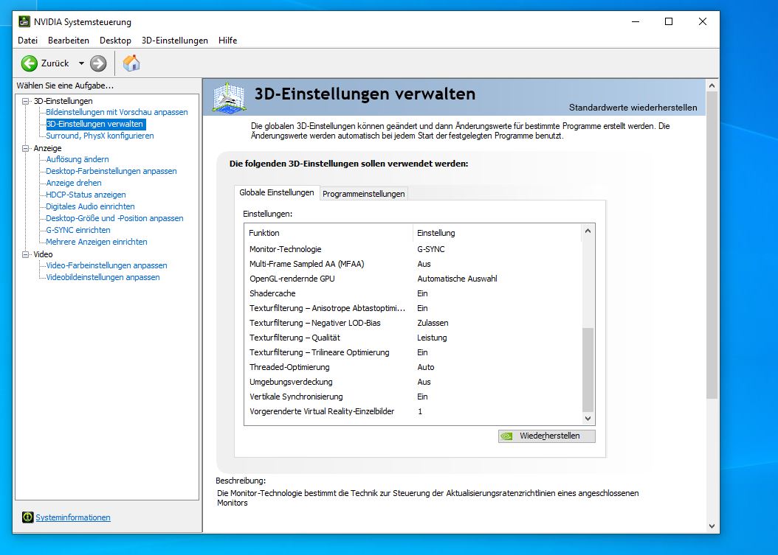Open Videobildeinstellungen anpassen

[103, 277]
